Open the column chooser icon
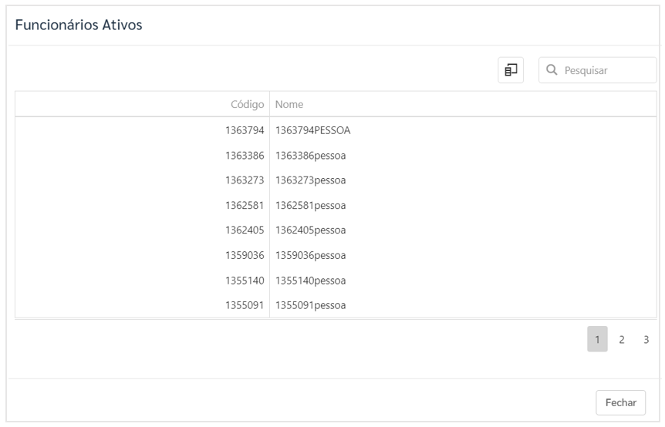This screenshot has width=665, height=427. [x=510, y=70]
